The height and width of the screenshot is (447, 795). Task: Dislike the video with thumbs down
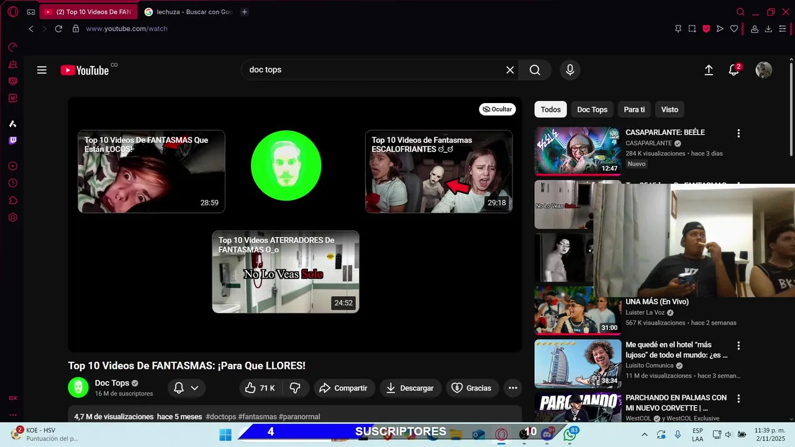pos(295,388)
